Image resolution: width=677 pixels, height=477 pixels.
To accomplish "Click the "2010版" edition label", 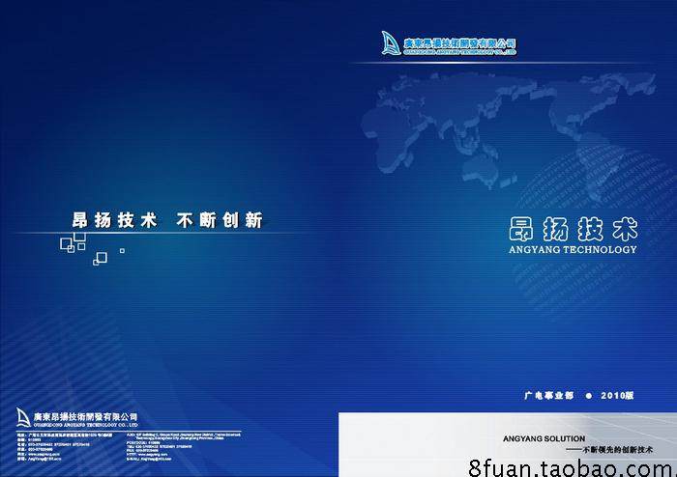I will point(617,395).
